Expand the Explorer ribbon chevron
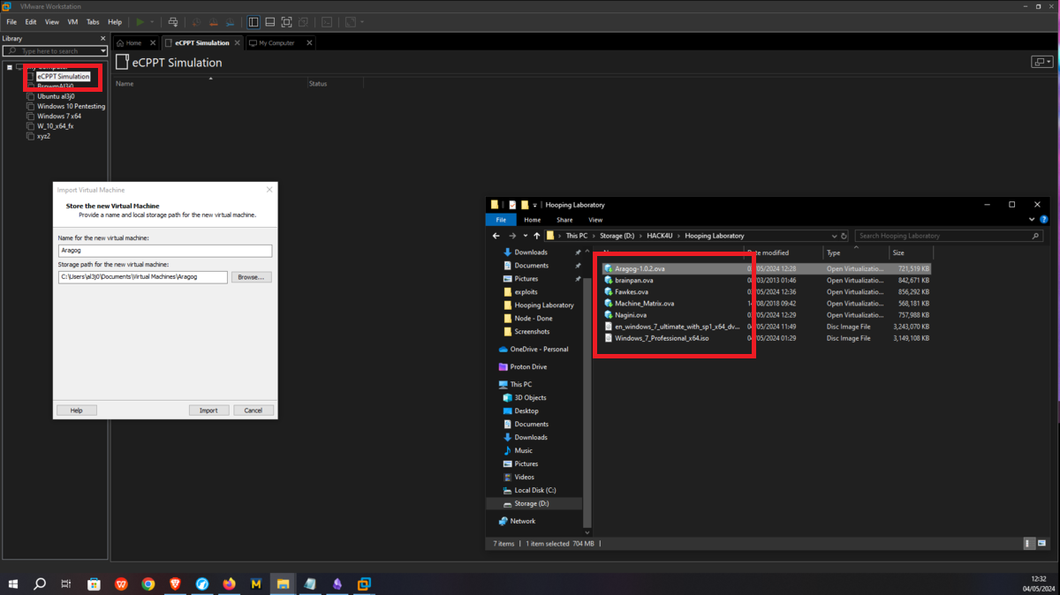Viewport: 1060px width, 595px height. 1032,220
